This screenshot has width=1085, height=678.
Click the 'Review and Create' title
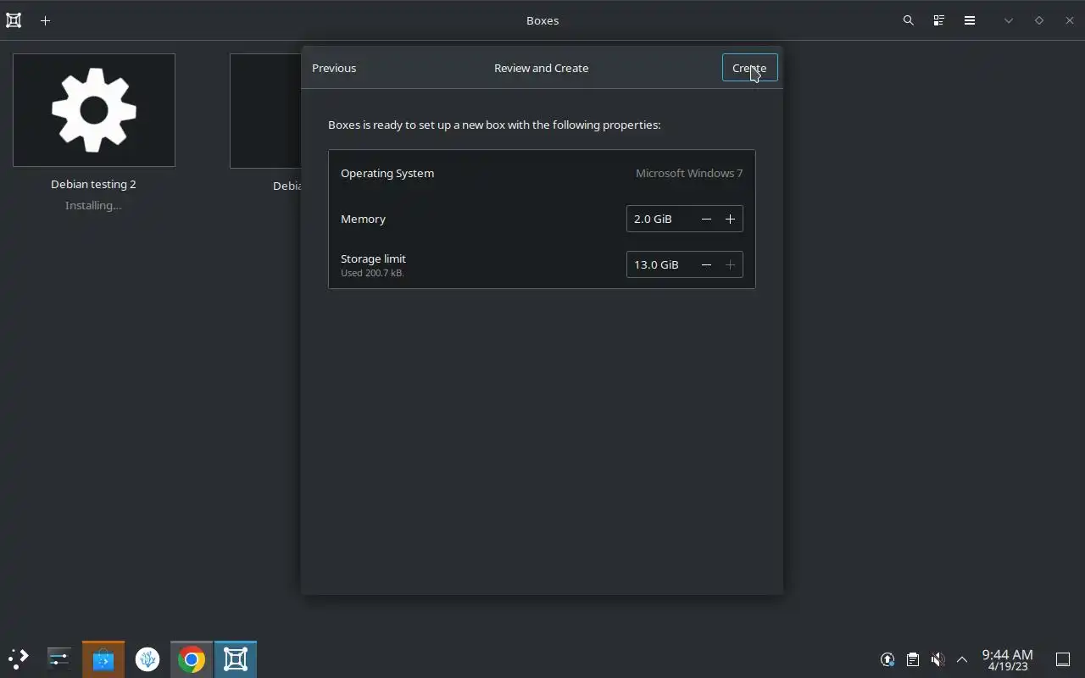click(x=542, y=68)
